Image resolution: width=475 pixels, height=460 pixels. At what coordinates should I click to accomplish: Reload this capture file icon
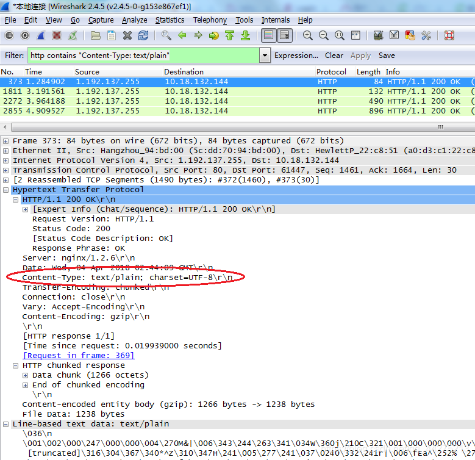coord(143,35)
